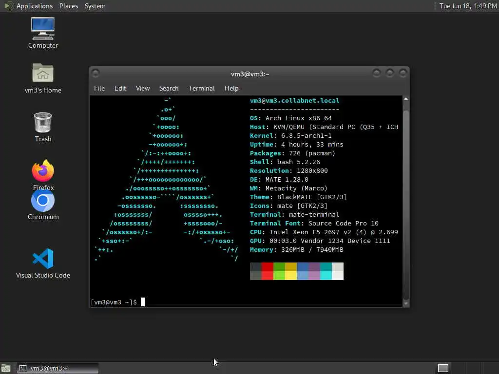The height and width of the screenshot is (374, 499).
Task: Close the terminal window
Action: click(x=403, y=74)
